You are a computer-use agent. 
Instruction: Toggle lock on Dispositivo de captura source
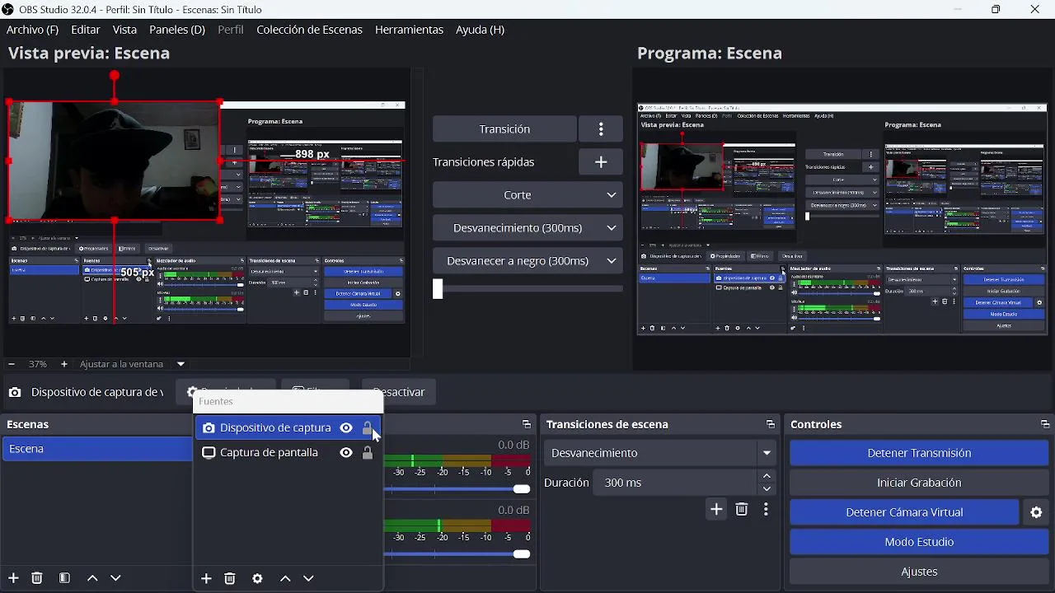(x=368, y=428)
